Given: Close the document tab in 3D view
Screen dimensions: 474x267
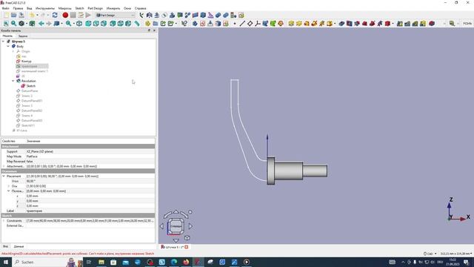Looking at the screenshot, I should (x=187, y=247).
